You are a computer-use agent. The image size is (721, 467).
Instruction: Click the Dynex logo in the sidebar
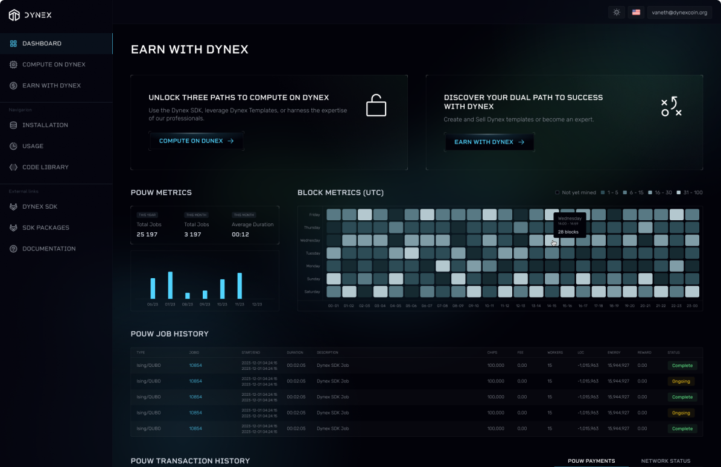(30, 15)
